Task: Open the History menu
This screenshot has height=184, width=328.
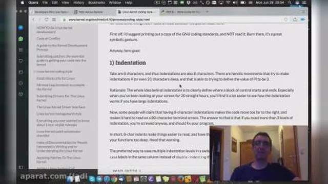Action: pos(78,3)
